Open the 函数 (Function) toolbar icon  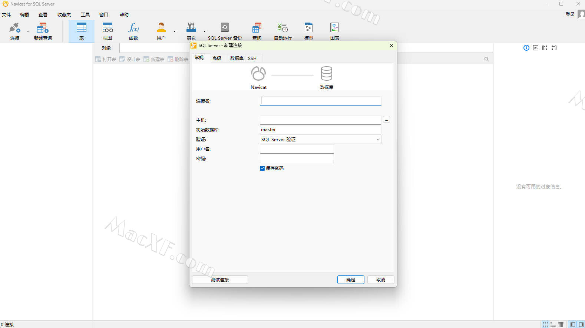point(133,31)
